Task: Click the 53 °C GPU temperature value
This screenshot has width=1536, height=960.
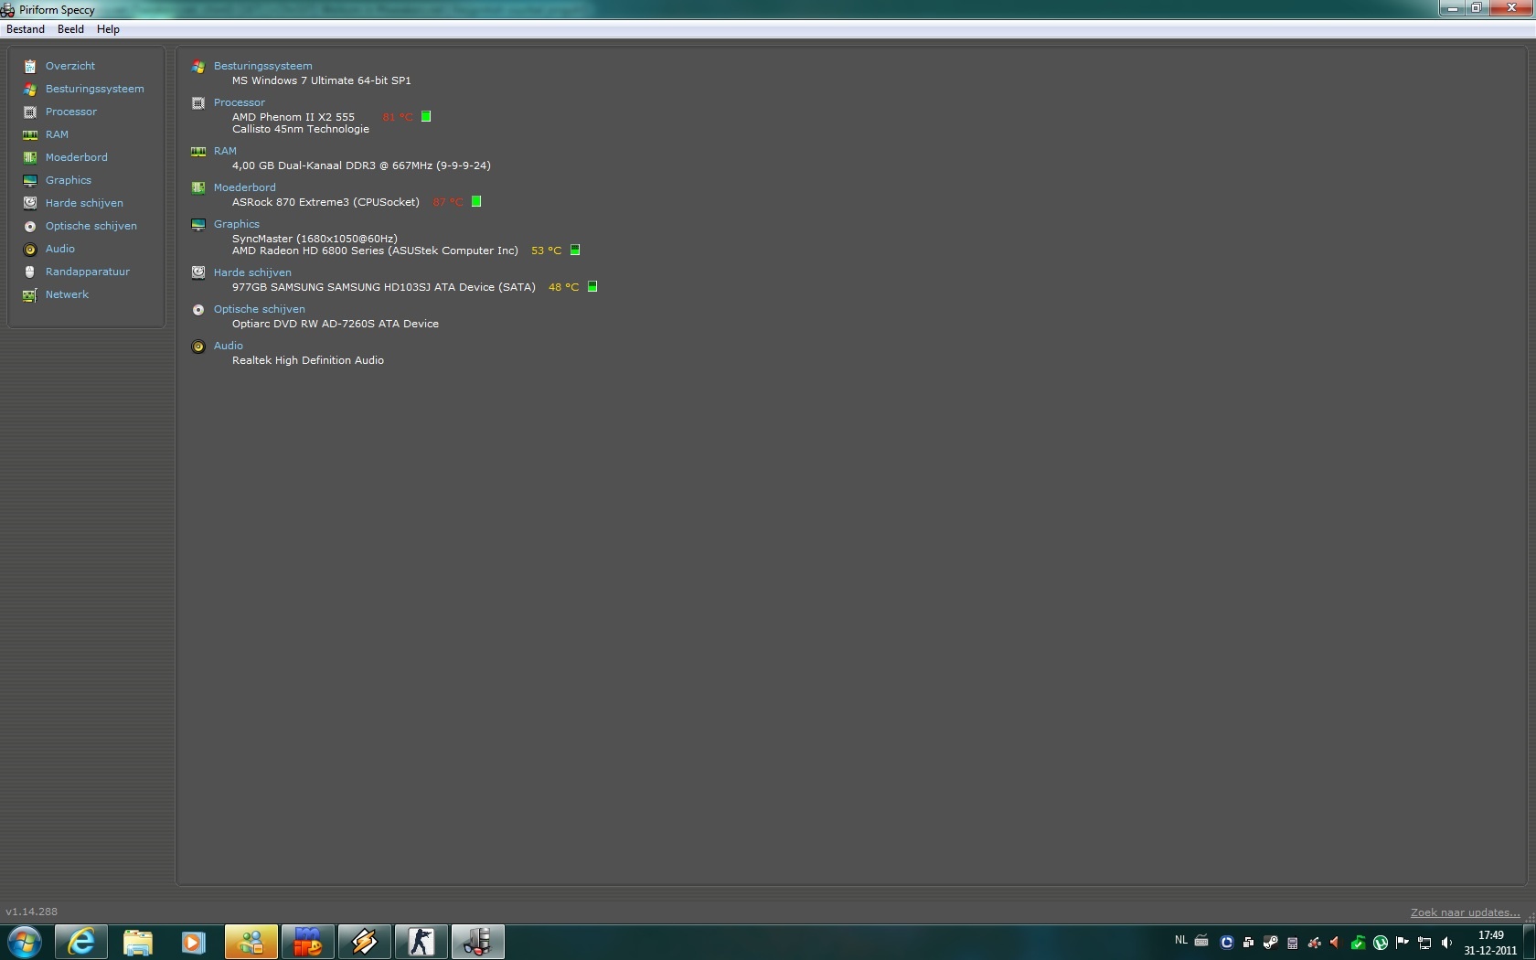Action: tap(547, 251)
